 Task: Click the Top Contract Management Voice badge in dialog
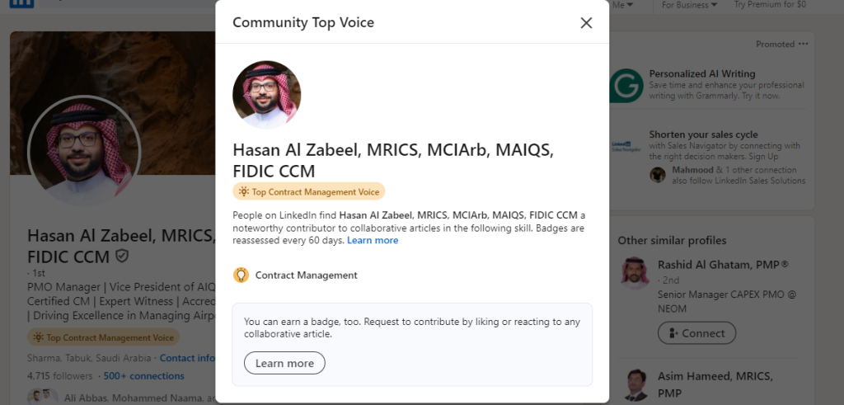[x=308, y=192]
